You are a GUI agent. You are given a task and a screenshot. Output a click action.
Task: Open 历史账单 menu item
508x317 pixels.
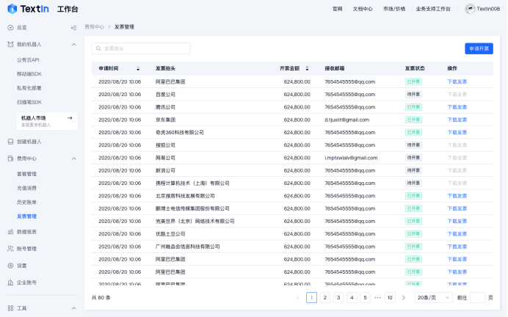pyautogui.click(x=26, y=202)
